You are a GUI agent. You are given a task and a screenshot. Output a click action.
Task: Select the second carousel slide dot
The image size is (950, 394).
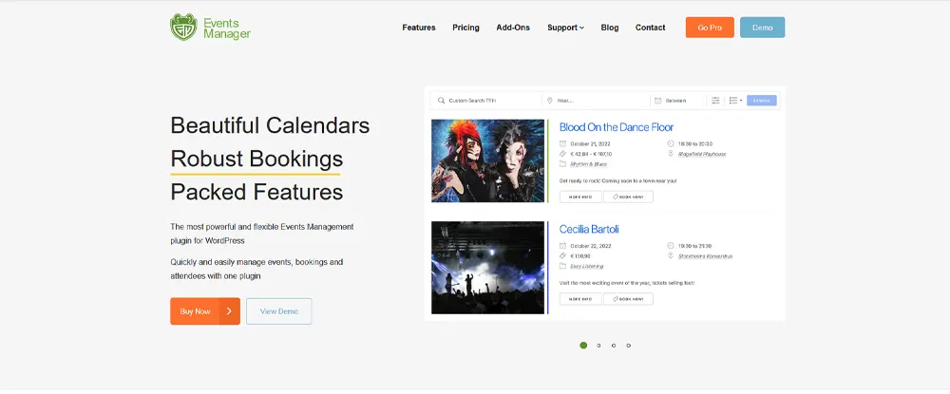click(x=598, y=346)
